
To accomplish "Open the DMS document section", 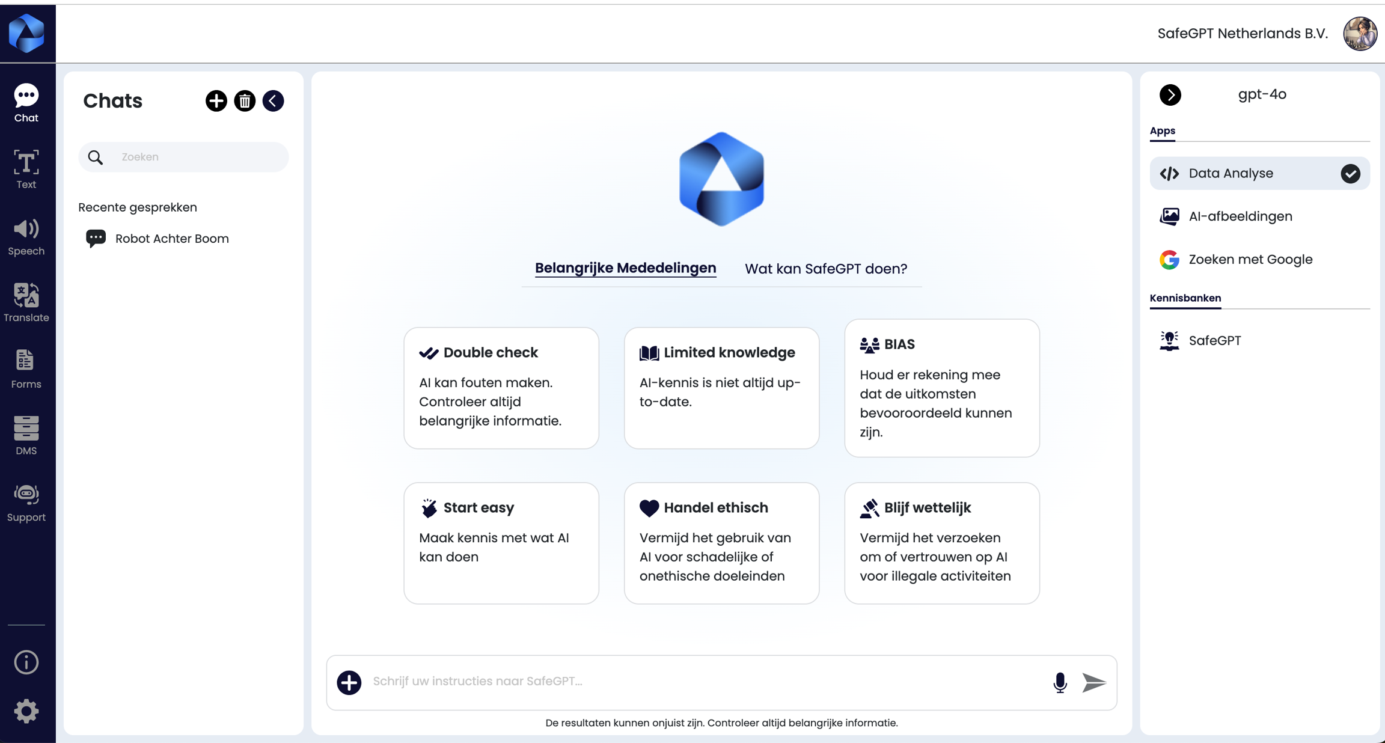I will (x=26, y=436).
